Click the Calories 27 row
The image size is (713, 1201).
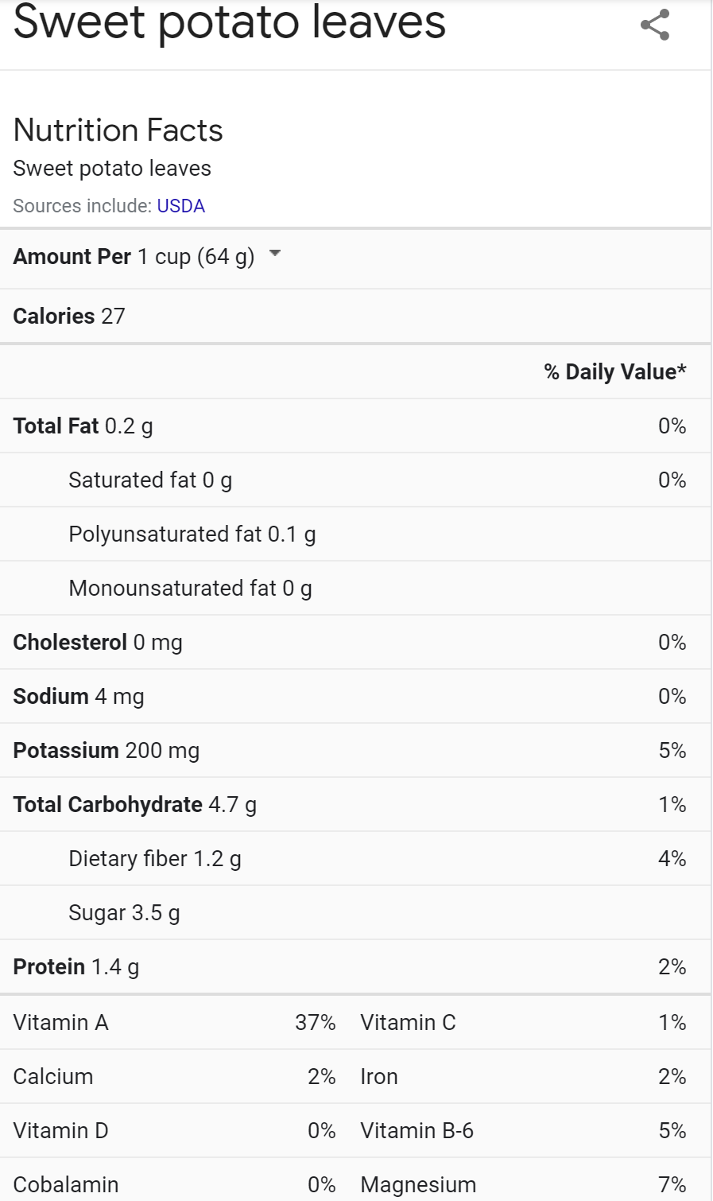point(69,316)
